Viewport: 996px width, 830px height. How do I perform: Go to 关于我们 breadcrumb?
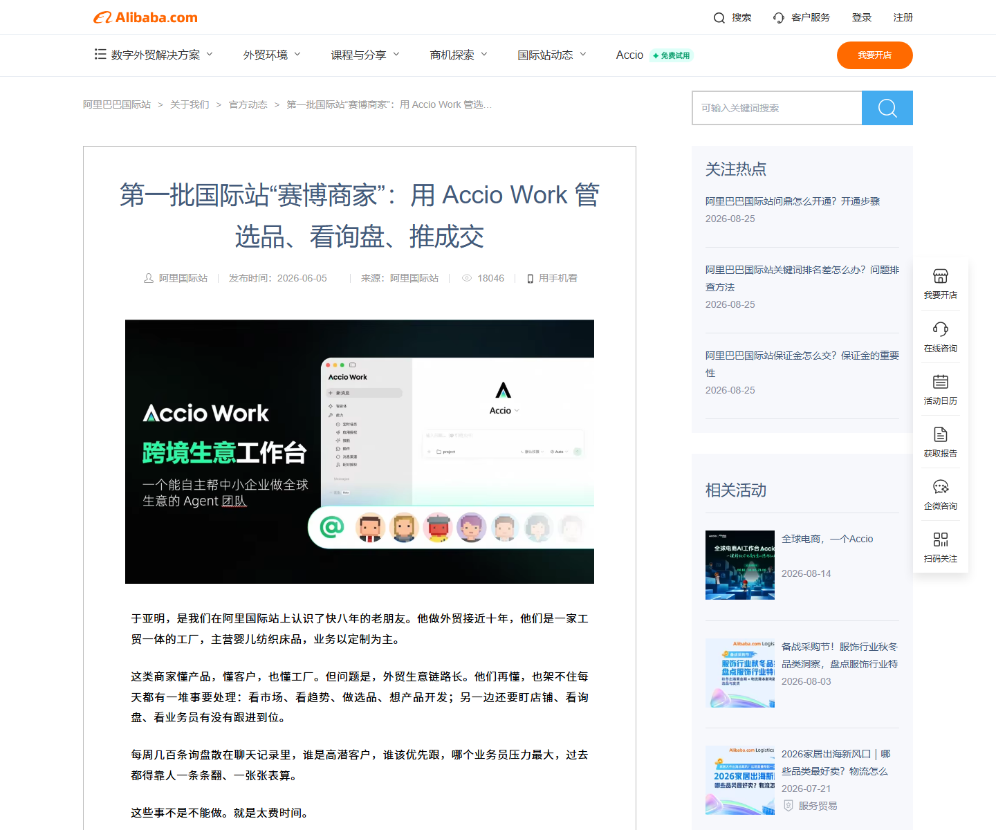[x=190, y=104]
